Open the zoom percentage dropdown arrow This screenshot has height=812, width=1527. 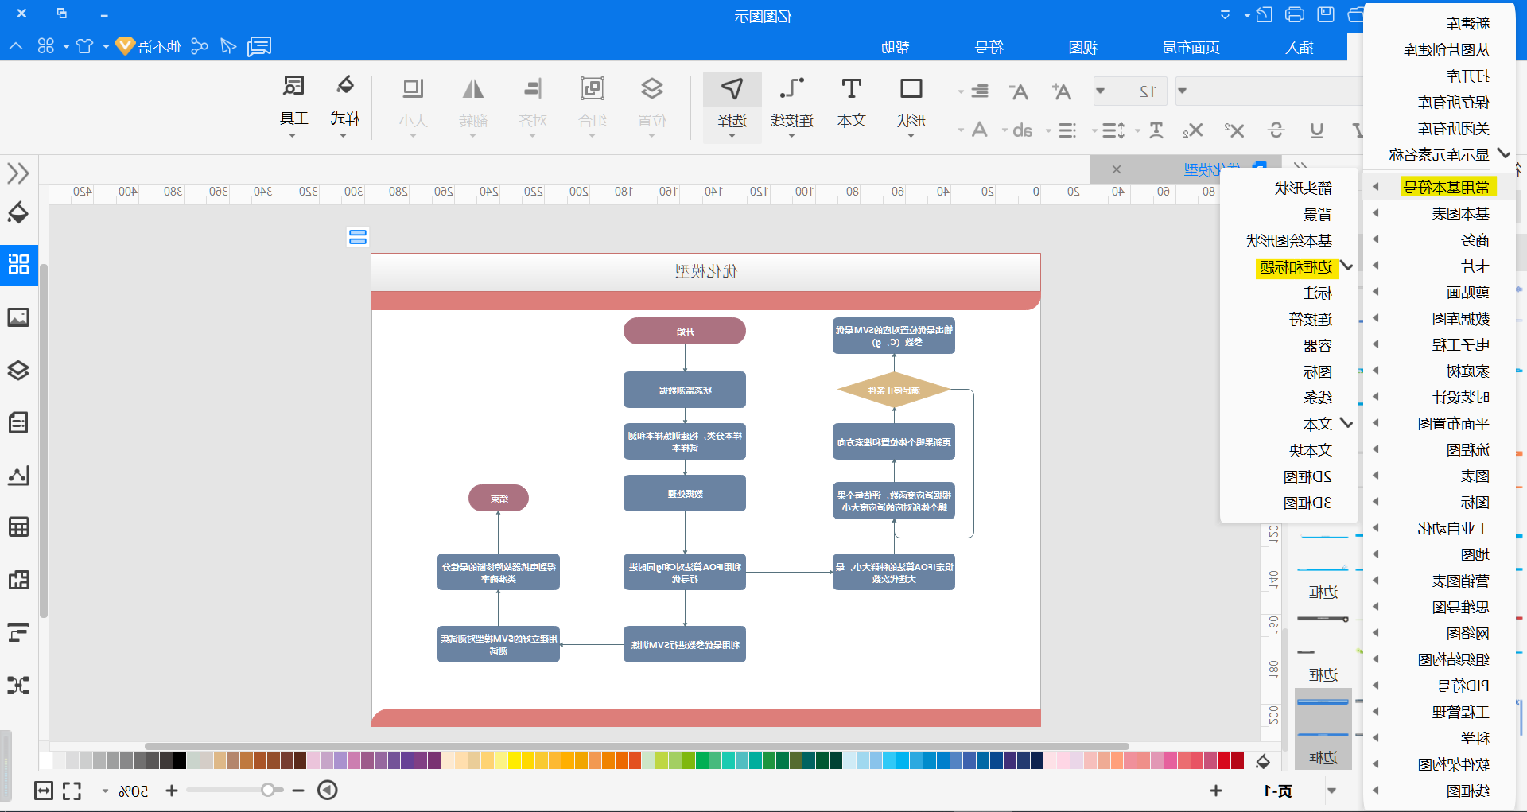(x=105, y=791)
